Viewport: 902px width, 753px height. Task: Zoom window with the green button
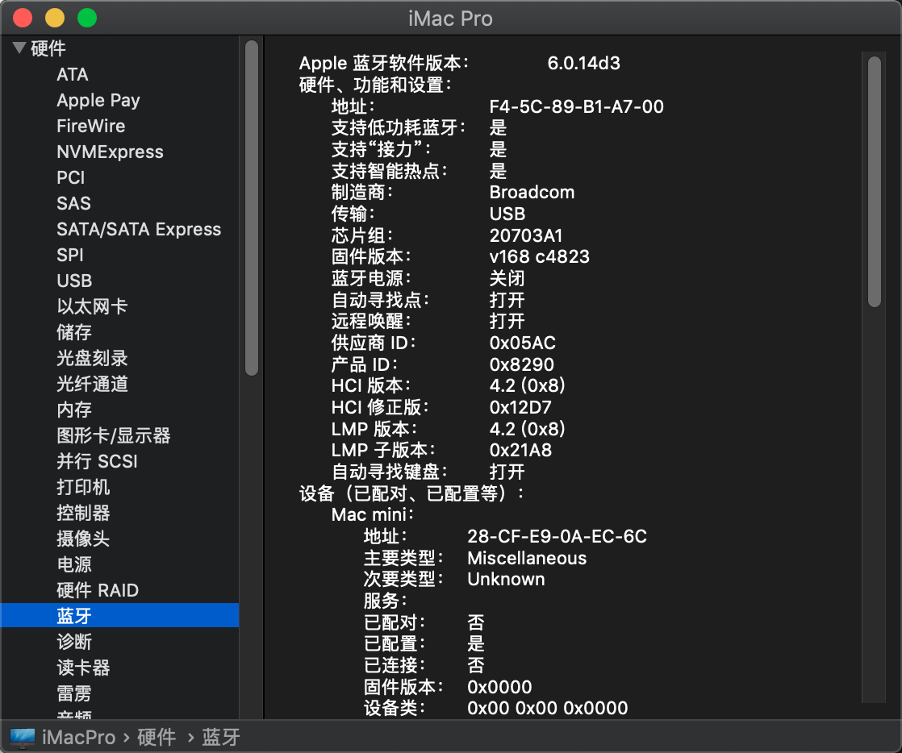(x=87, y=18)
